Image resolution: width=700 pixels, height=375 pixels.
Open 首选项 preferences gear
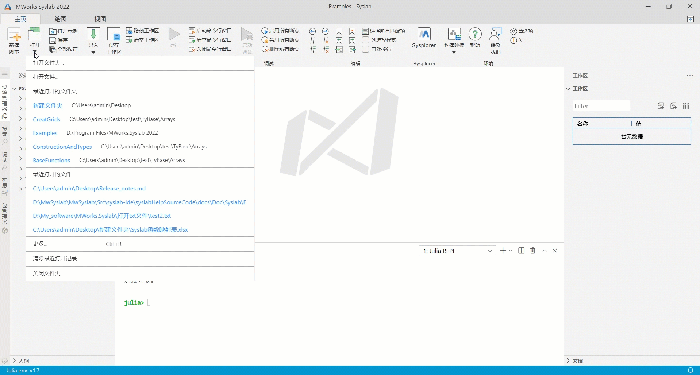(x=514, y=31)
